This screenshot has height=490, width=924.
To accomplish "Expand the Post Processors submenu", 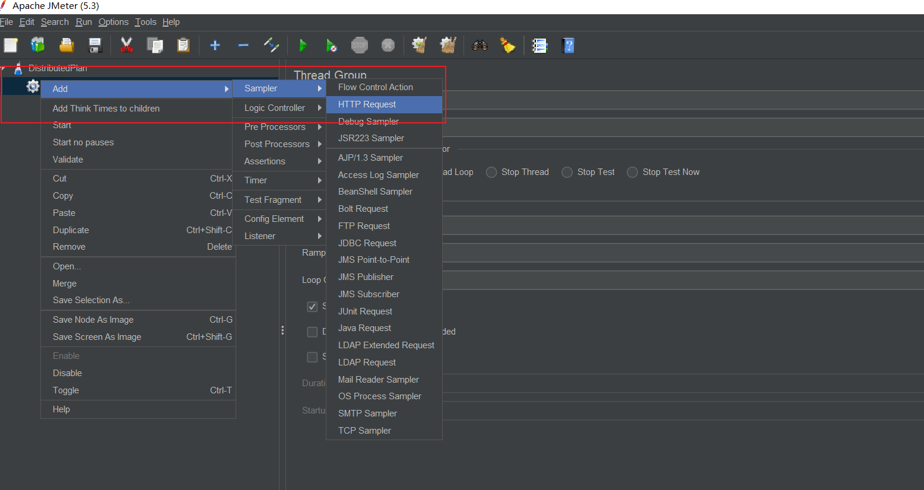I will coord(279,144).
